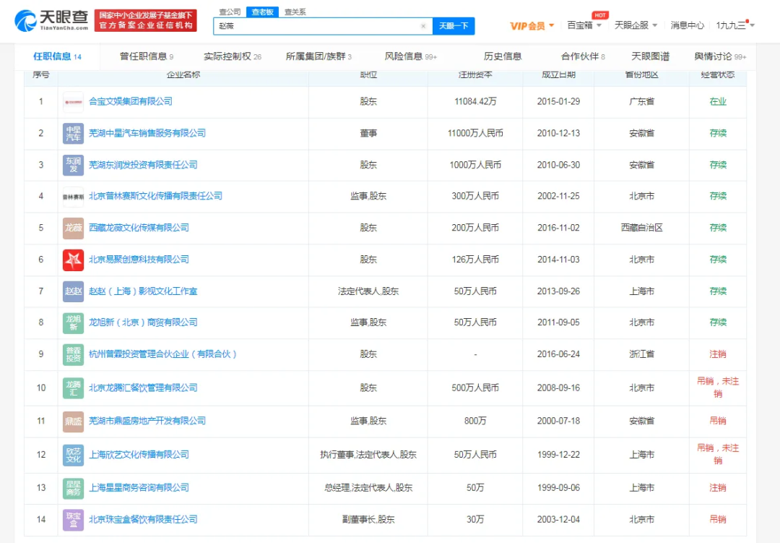The width and height of the screenshot is (780, 543).
Task: Open 西藏龙薇文化传媒有限公司 link
Action: pos(139,228)
